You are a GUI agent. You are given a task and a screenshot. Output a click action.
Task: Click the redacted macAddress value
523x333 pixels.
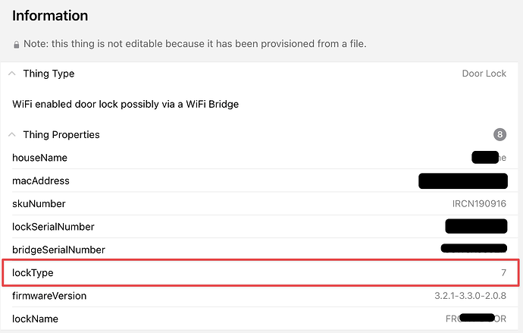(x=462, y=181)
